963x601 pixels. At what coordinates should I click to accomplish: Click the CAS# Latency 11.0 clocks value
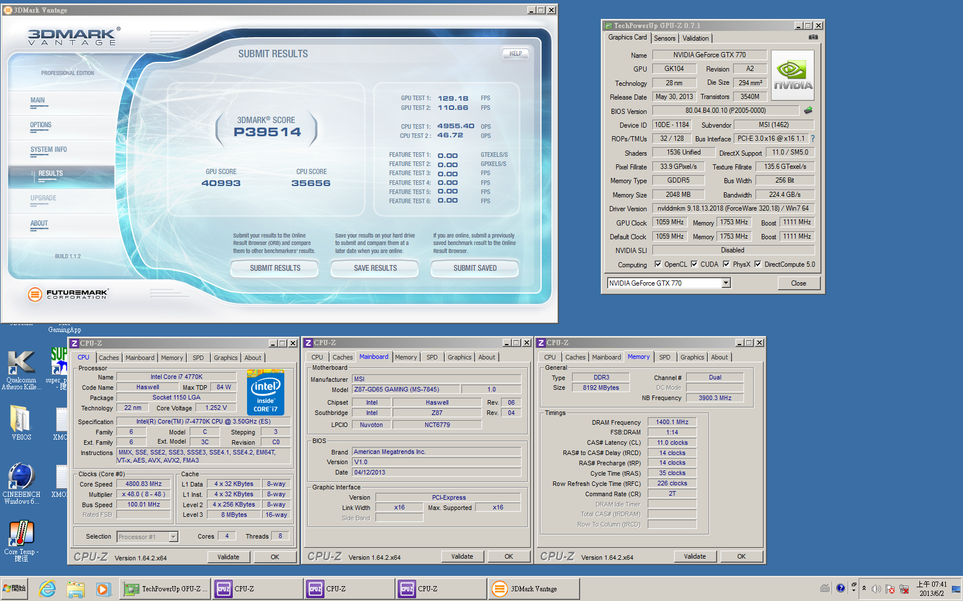(672, 442)
